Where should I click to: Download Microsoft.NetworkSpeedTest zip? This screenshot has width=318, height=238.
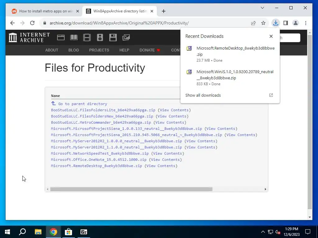tap(100, 153)
